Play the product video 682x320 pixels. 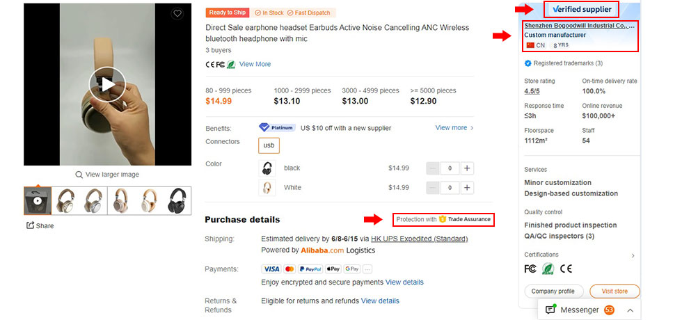107,84
